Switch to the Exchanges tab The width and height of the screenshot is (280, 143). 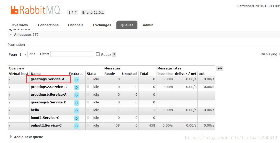pos(102,25)
